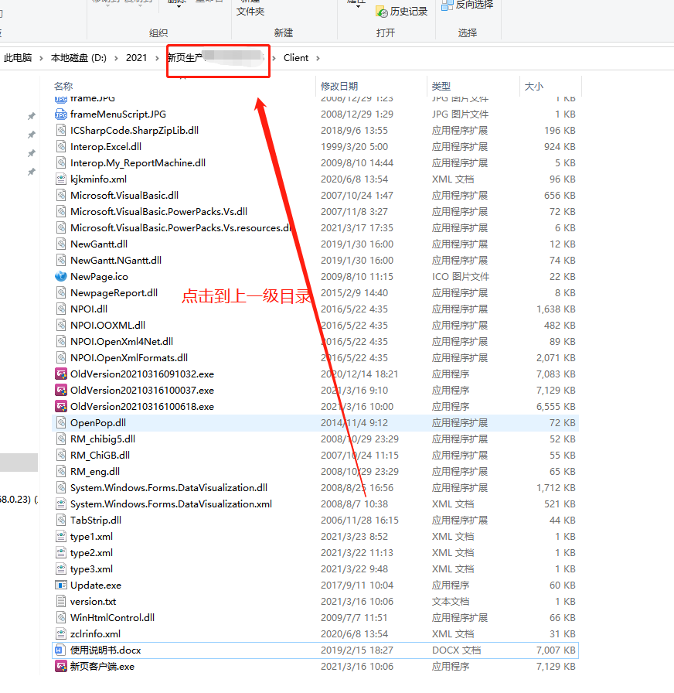Select the Update.exe application icon
This screenshot has width=674, height=693.
(61, 585)
